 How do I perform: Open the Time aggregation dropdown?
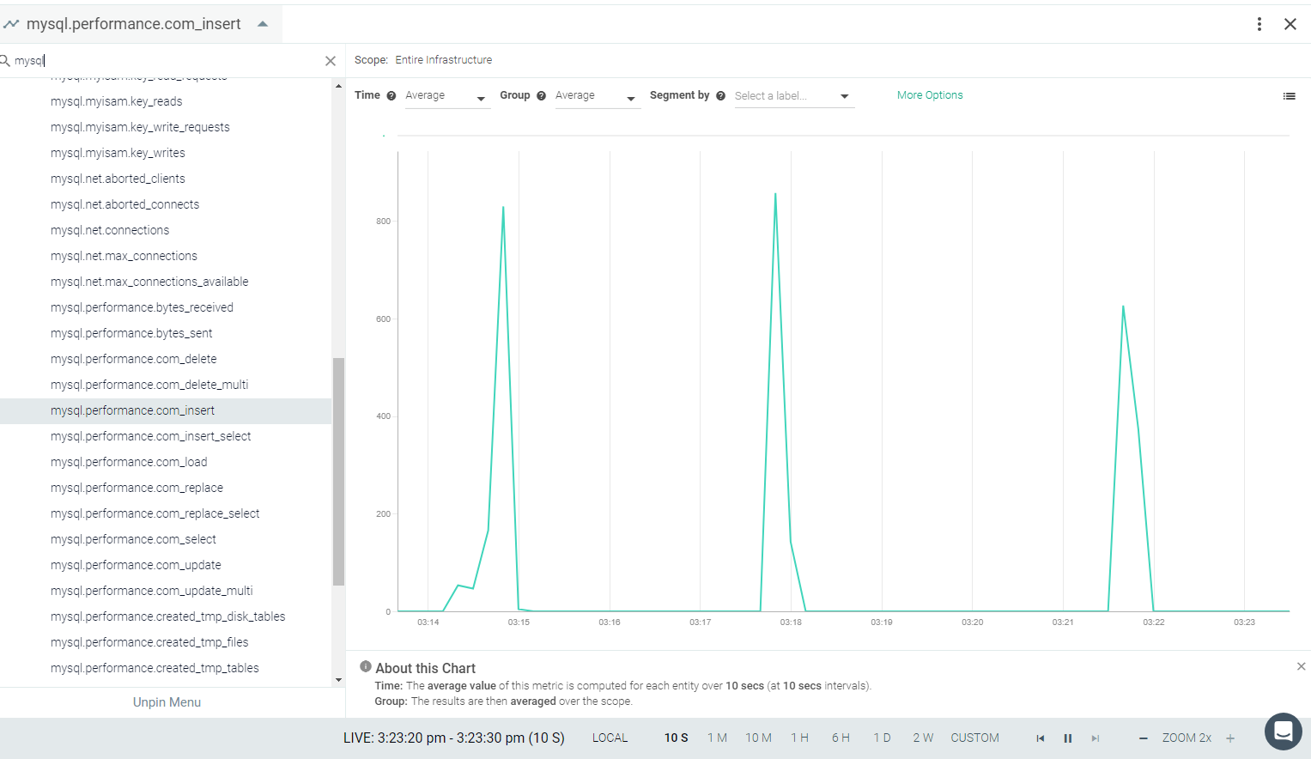(x=446, y=96)
